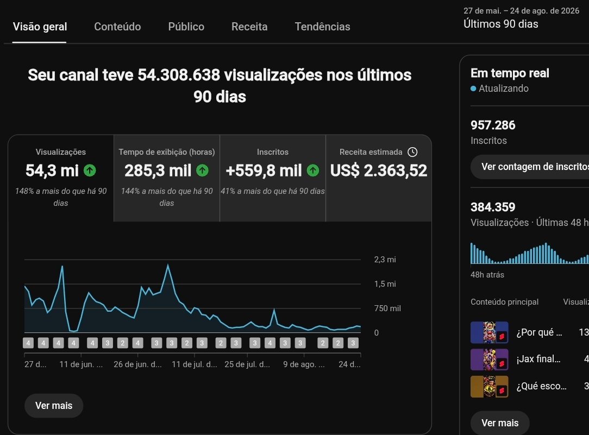Image resolution: width=589 pixels, height=435 pixels.
Task: Click the Conteúdo principal column header
Action: pos(504,302)
